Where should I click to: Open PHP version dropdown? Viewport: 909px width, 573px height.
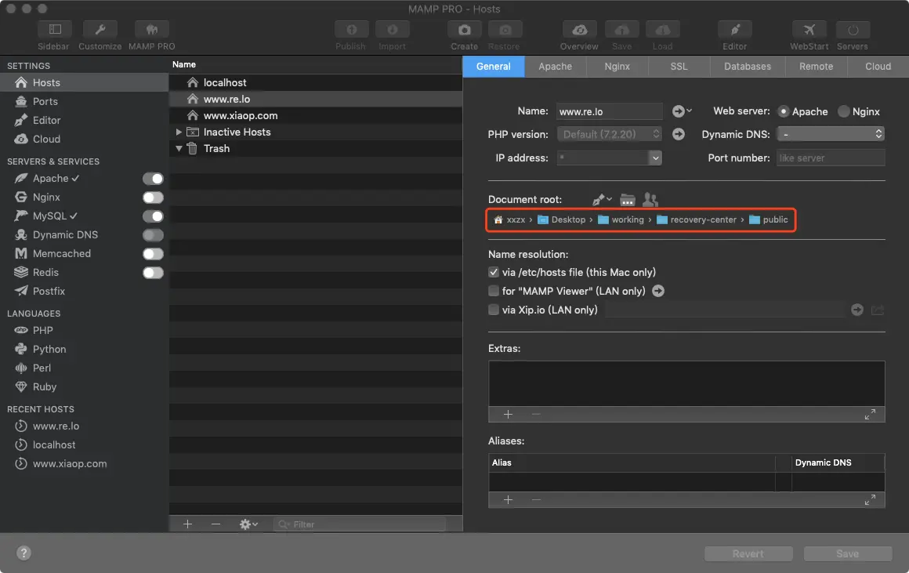coord(610,134)
